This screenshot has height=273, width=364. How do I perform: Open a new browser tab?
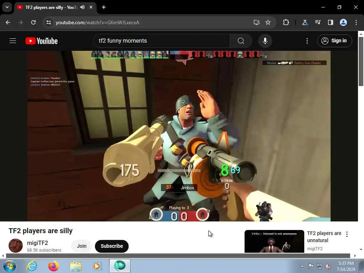104,7
